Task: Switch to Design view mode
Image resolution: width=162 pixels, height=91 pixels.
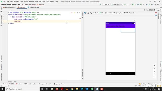Action: pyautogui.click(x=157, y=10)
